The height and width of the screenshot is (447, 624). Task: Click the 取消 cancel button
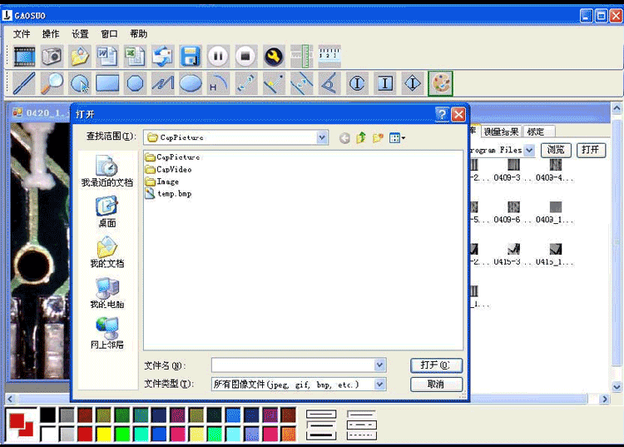[436, 384]
